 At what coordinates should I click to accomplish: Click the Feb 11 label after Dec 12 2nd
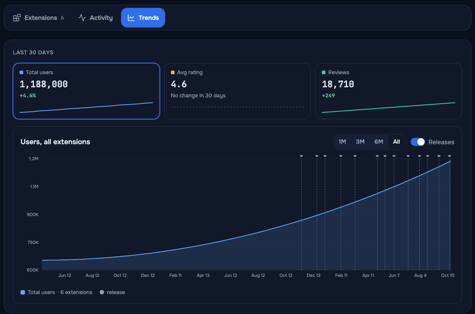click(x=341, y=275)
